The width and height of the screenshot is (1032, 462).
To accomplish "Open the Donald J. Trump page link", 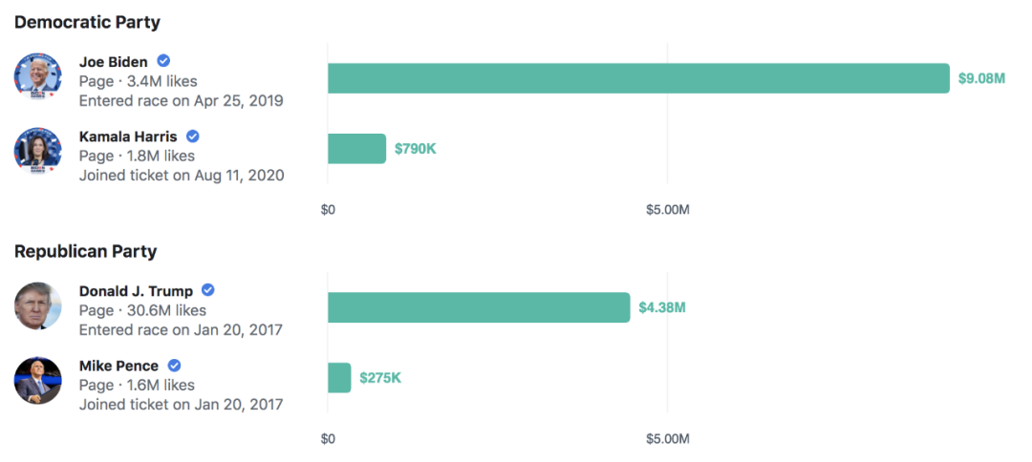I will [x=136, y=291].
